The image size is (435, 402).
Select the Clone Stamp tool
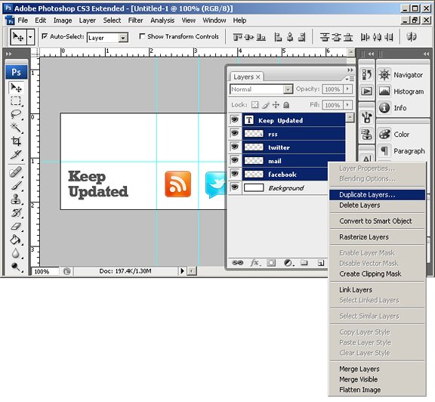pyautogui.click(x=16, y=199)
